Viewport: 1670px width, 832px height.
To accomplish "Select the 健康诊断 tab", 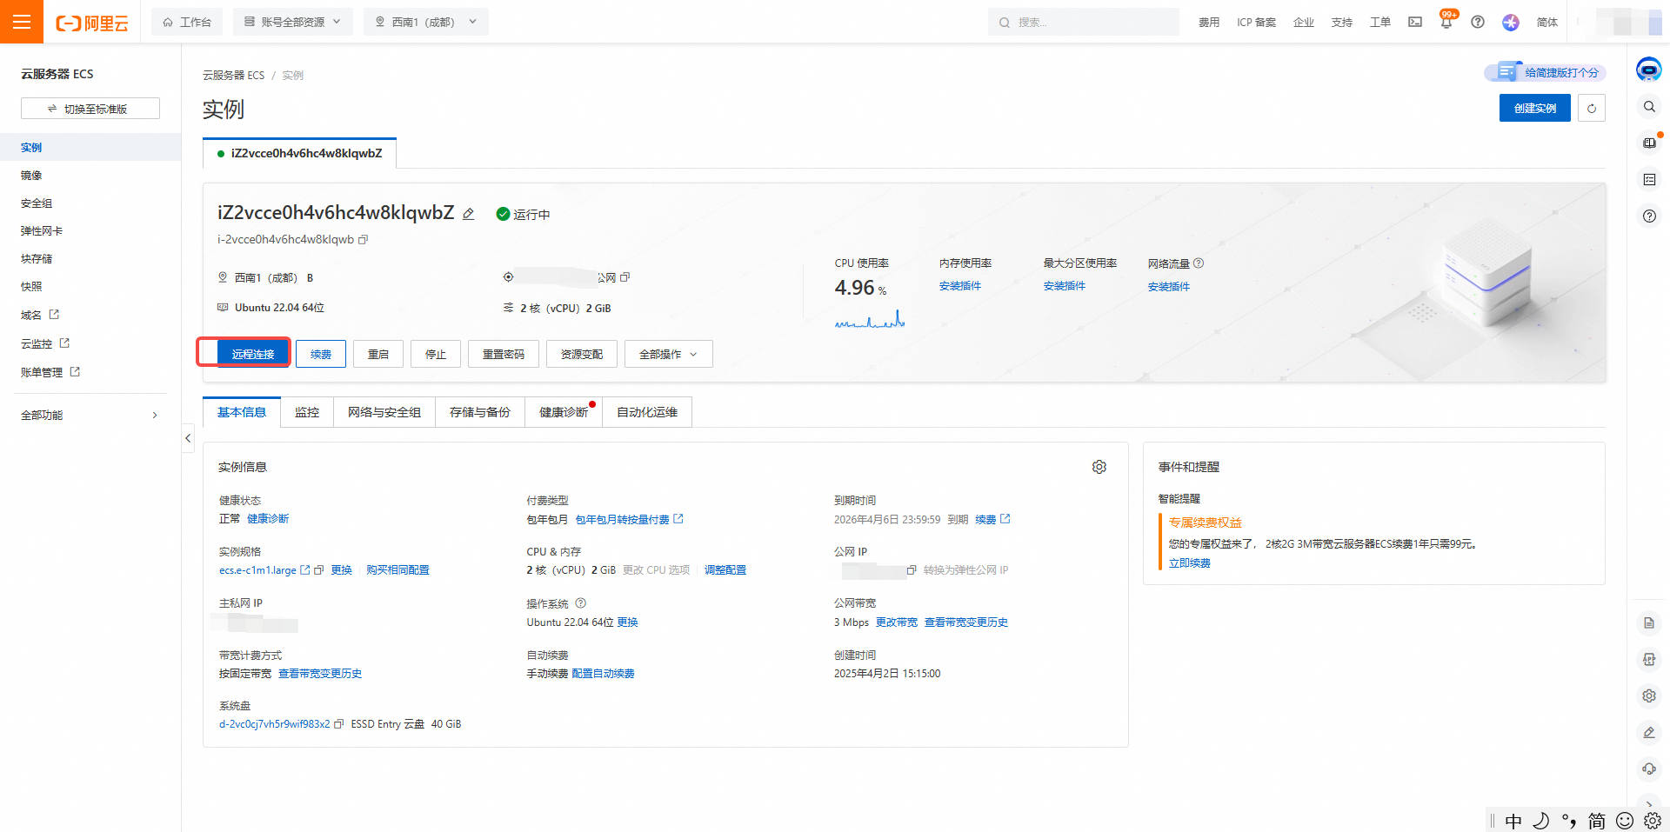I will click(x=564, y=412).
